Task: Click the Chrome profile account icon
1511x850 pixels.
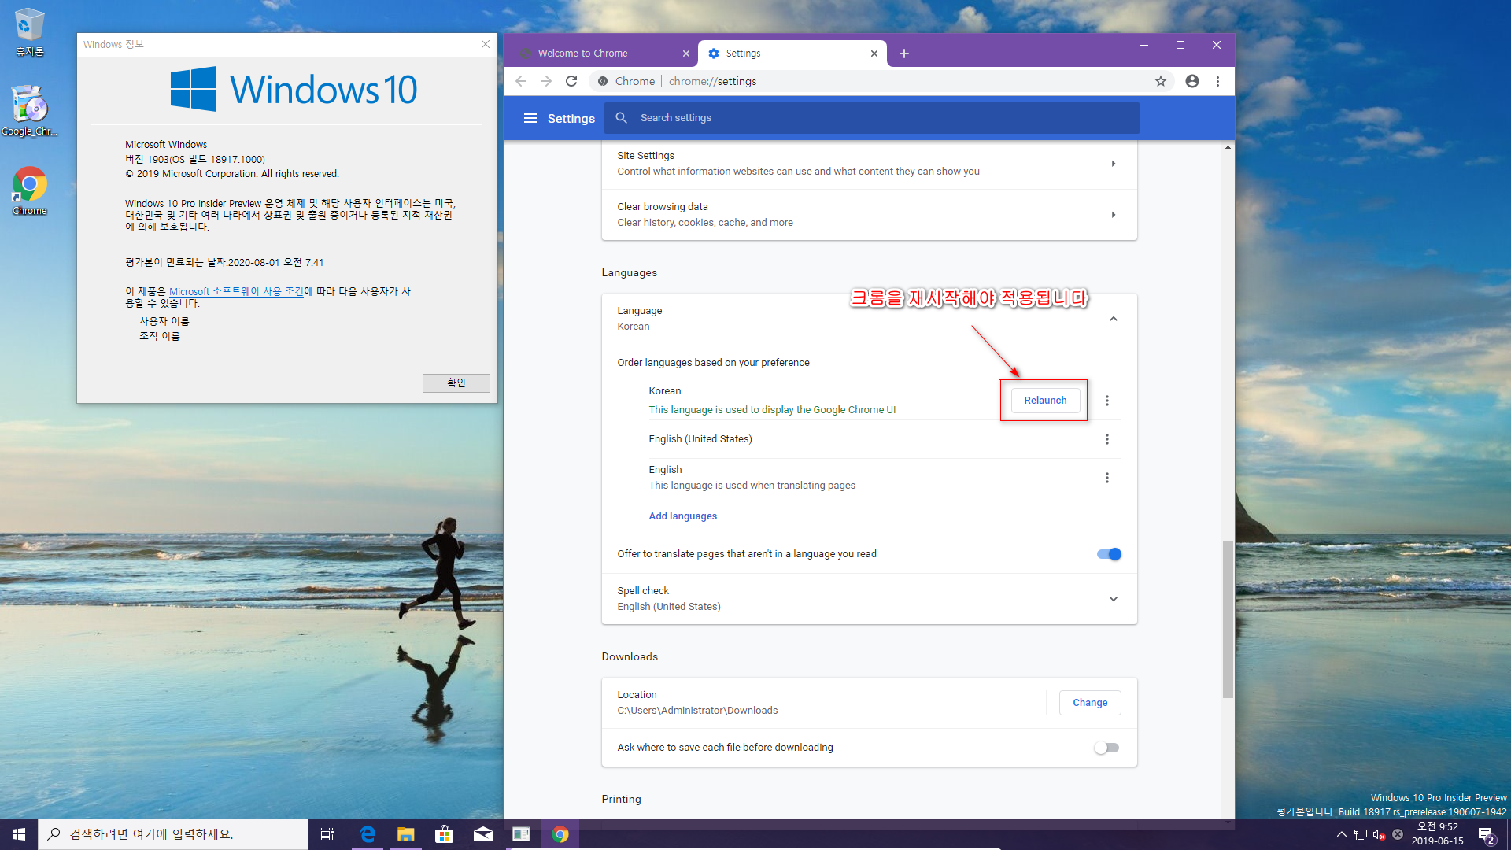Action: pos(1191,81)
